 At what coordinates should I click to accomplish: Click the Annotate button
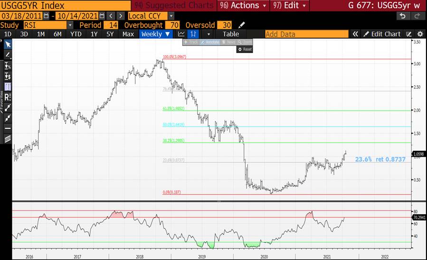(209, 42)
